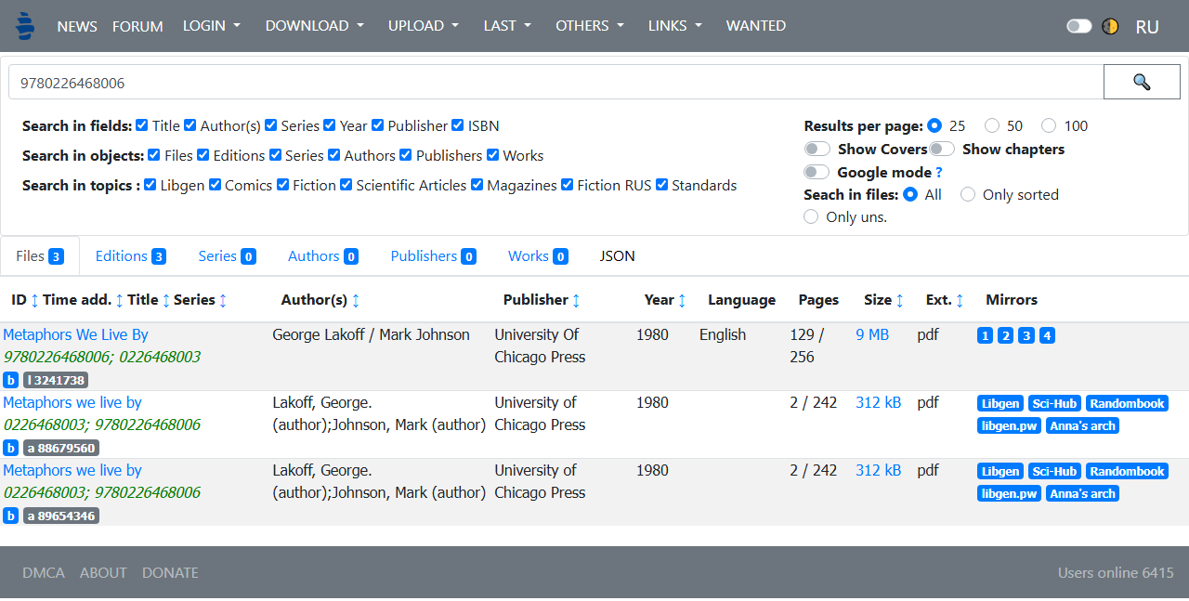
Task: Click 'b' badge of ID 3241738 row
Action: 10,380
